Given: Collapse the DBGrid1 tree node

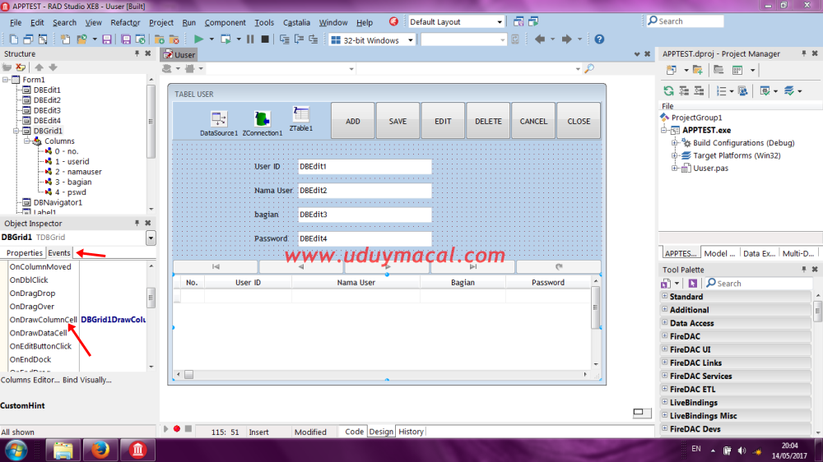Looking at the screenshot, I should click(16, 131).
